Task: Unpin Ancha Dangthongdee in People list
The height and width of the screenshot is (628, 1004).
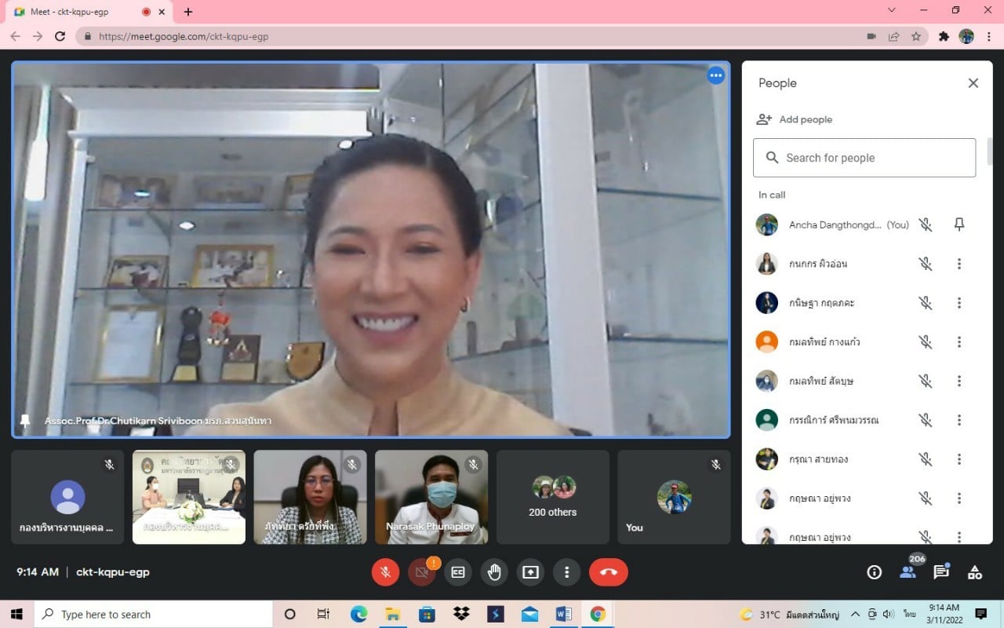Action: click(x=959, y=225)
